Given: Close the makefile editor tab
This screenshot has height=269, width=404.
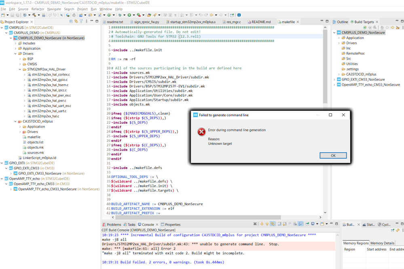Looking at the screenshot, I should pyautogui.click(x=298, y=22).
